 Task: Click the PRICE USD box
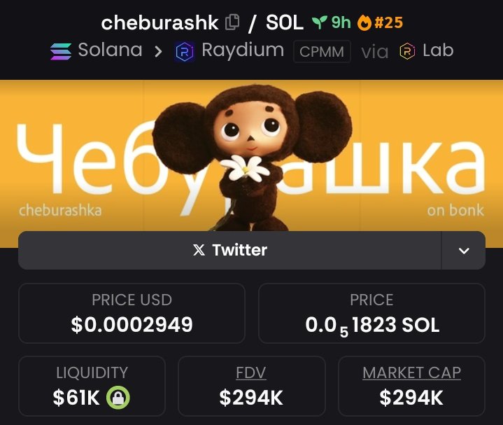pos(132,313)
